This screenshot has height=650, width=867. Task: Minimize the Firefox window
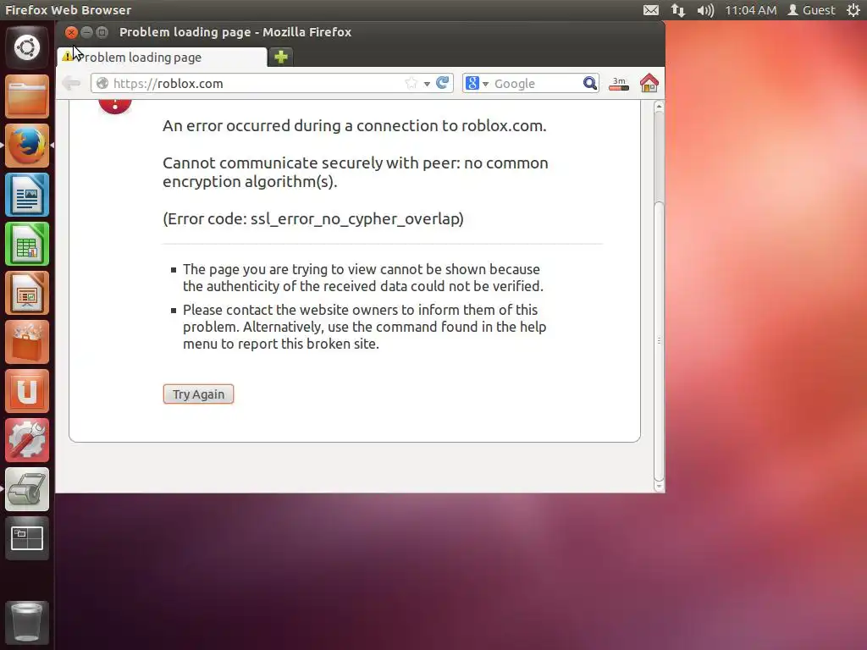[86, 33]
